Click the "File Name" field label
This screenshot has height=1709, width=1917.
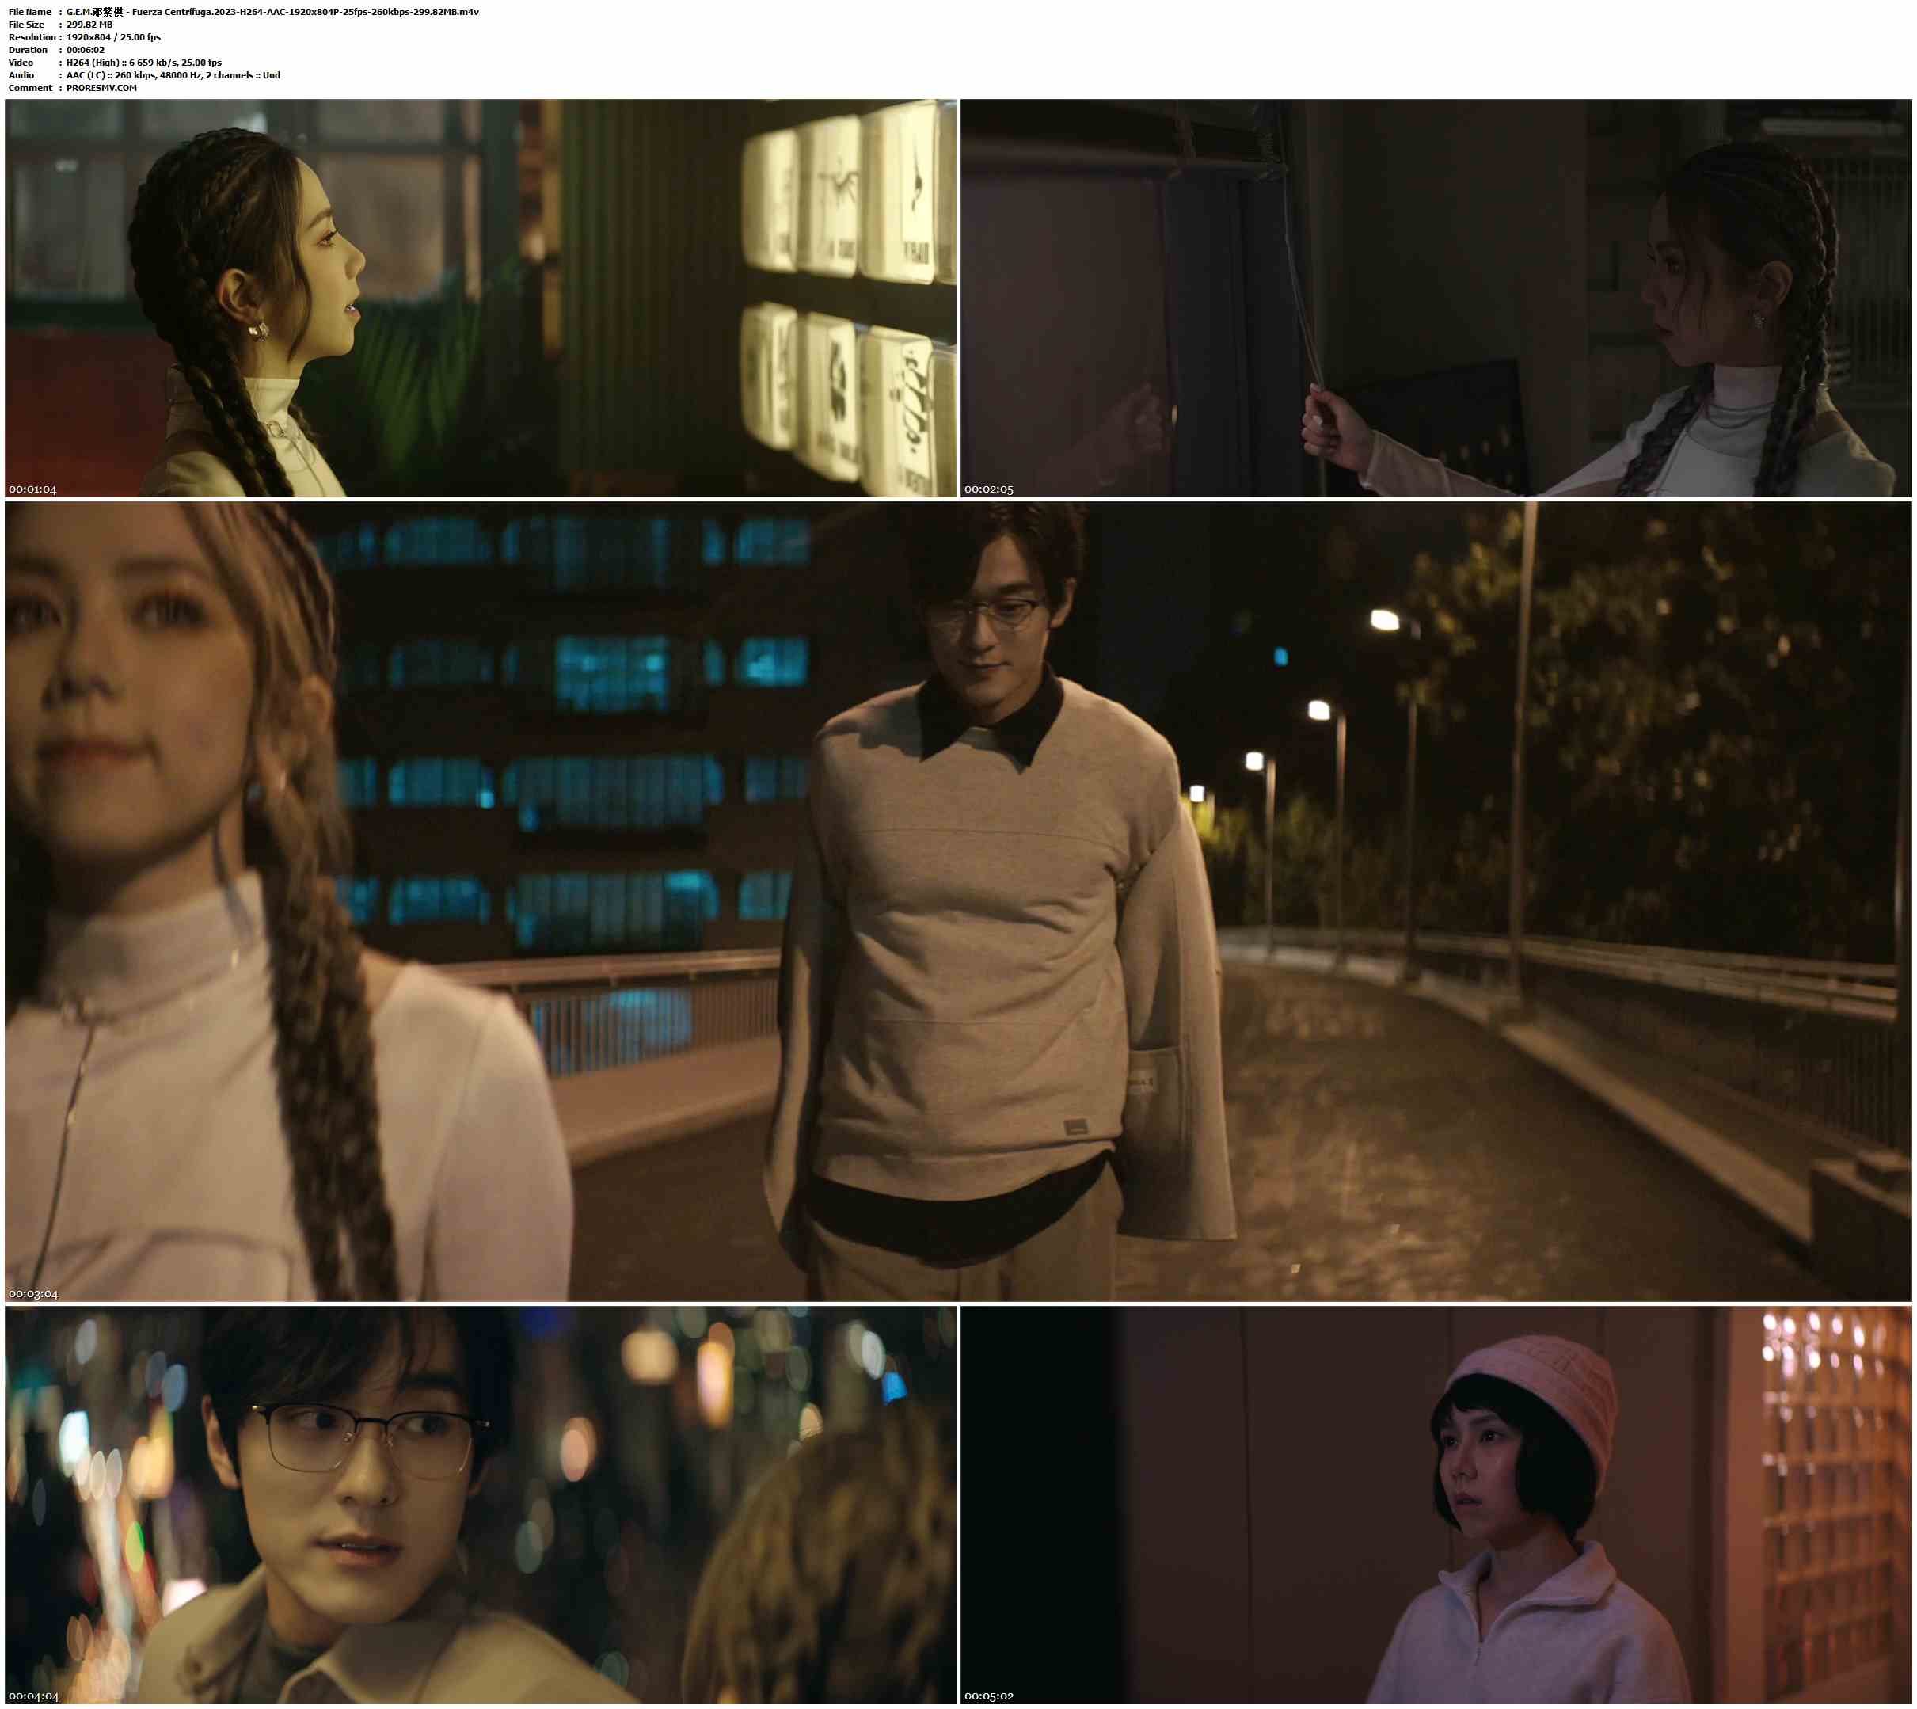click(x=30, y=12)
